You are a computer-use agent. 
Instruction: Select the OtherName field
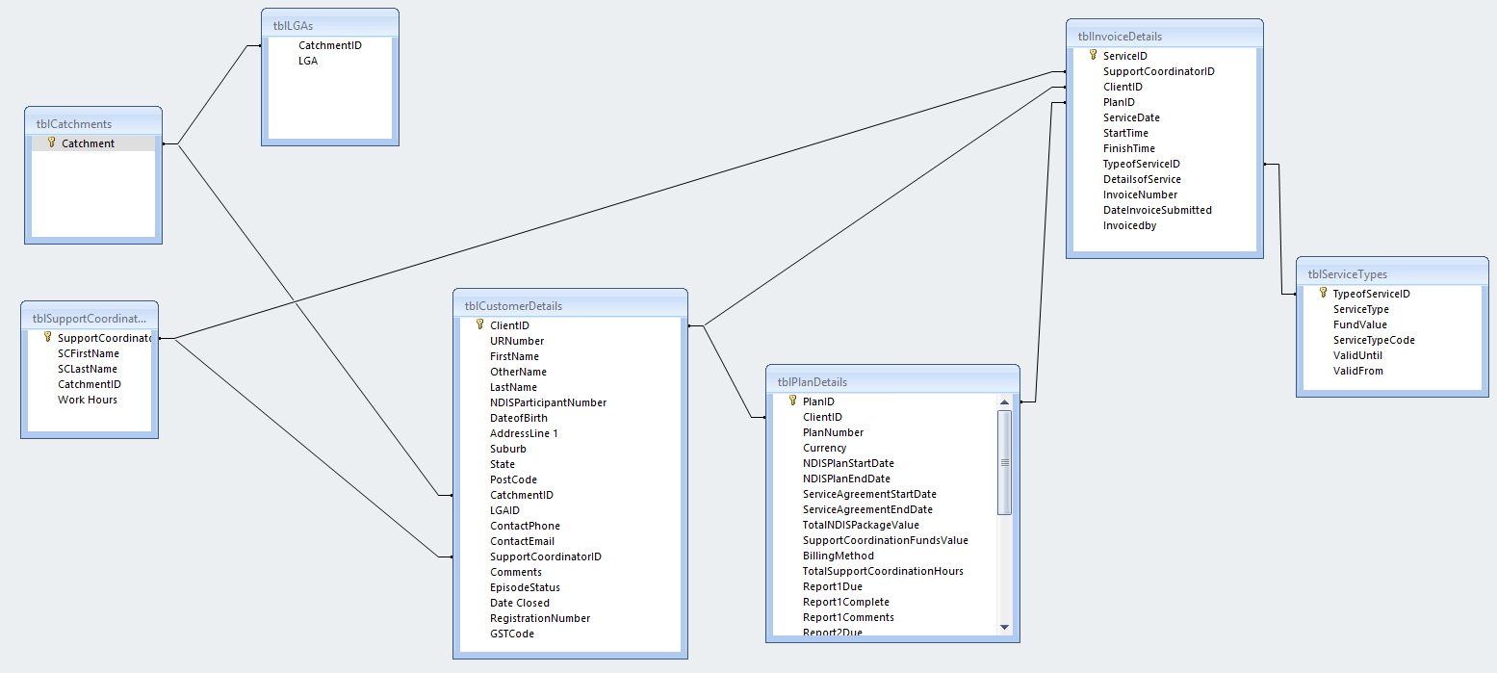coord(518,372)
